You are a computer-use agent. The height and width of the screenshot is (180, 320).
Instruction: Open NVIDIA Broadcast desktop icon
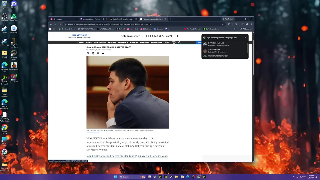(4, 79)
